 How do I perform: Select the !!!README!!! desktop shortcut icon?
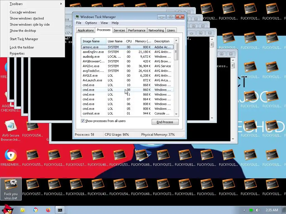[11, 158]
